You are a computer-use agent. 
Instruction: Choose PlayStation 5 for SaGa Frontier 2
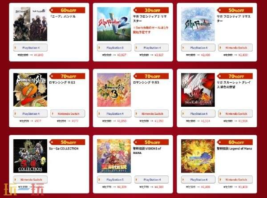[114, 48]
